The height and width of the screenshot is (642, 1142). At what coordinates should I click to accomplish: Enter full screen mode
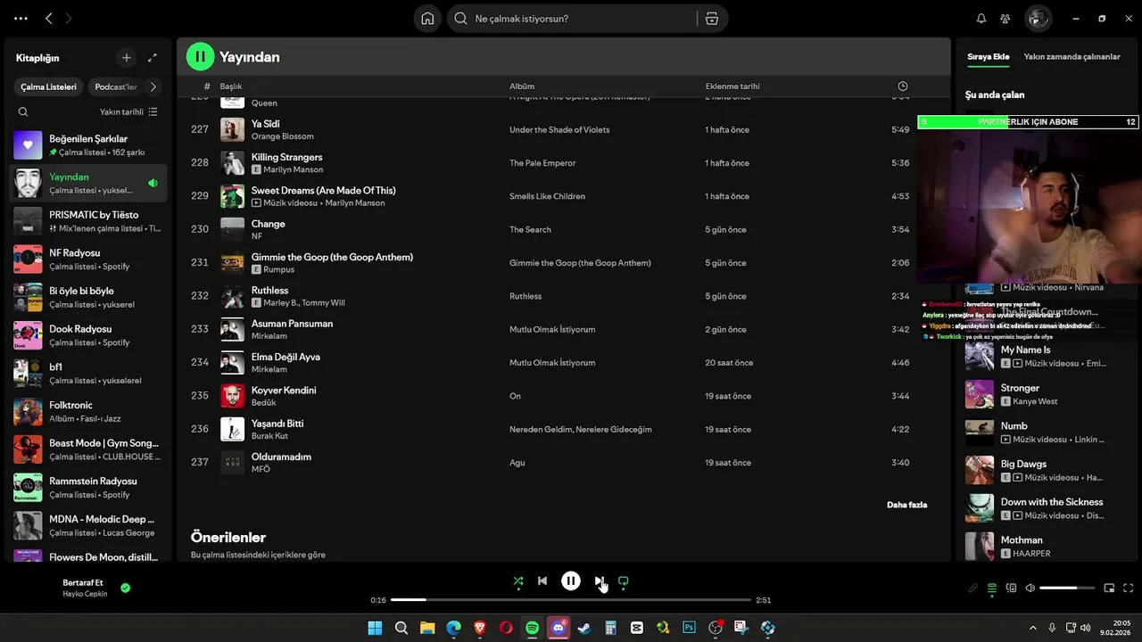(x=1129, y=588)
